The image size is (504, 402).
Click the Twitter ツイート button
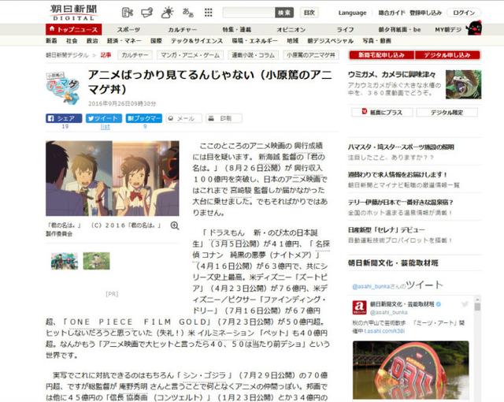pos(104,118)
